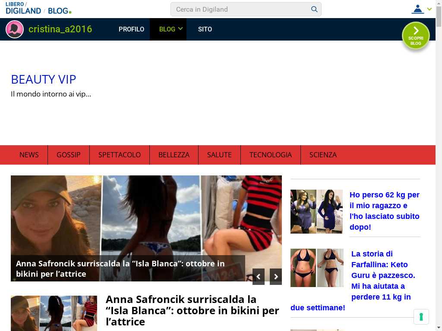442x331 pixels.
Task: Select the Salute category
Action: pos(219,155)
